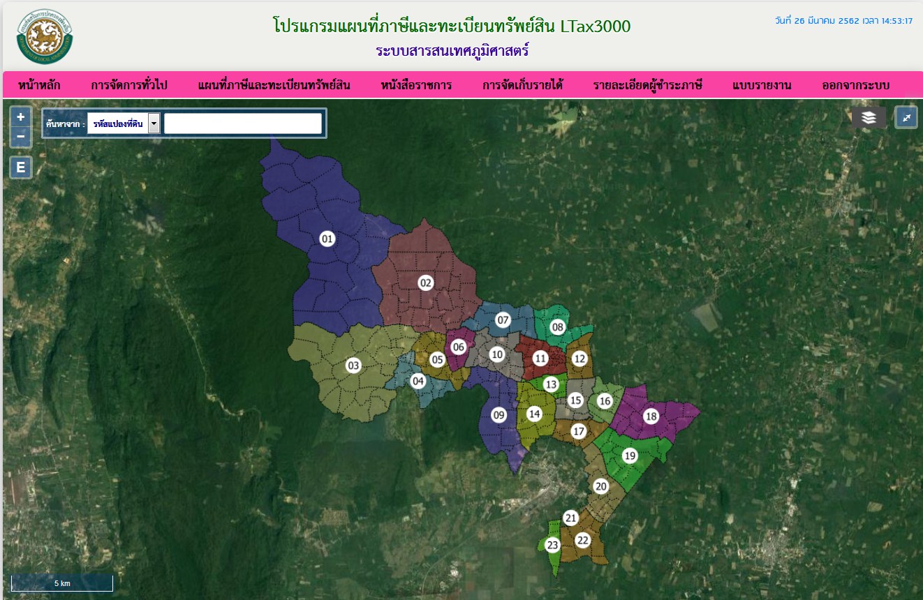Click the 5 km scale bar
Viewport: 923px width, 600px height.
point(62,583)
